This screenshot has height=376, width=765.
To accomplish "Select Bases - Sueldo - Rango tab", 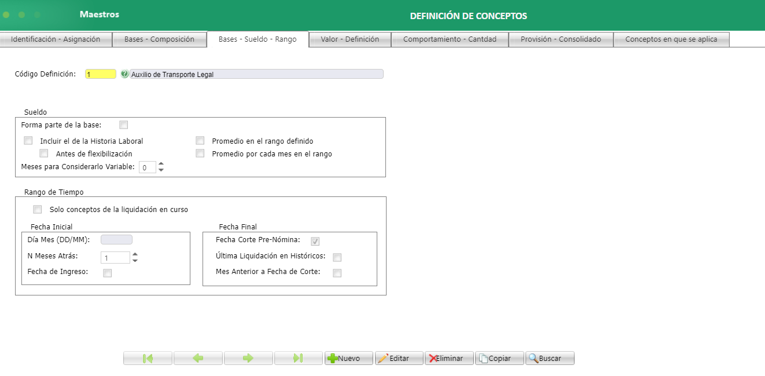I will point(258,39).
